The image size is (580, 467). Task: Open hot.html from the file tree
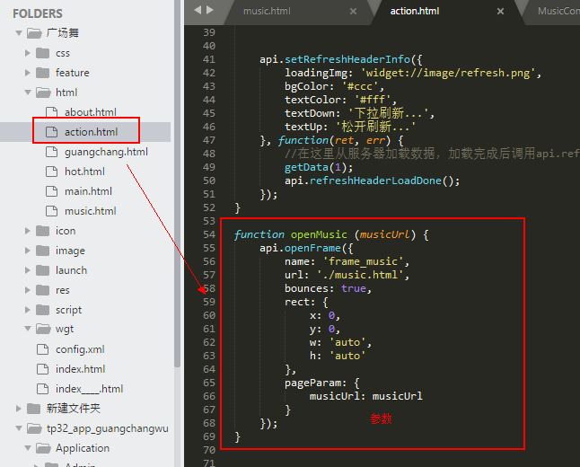pyautogui.click(x=84, y=172)
